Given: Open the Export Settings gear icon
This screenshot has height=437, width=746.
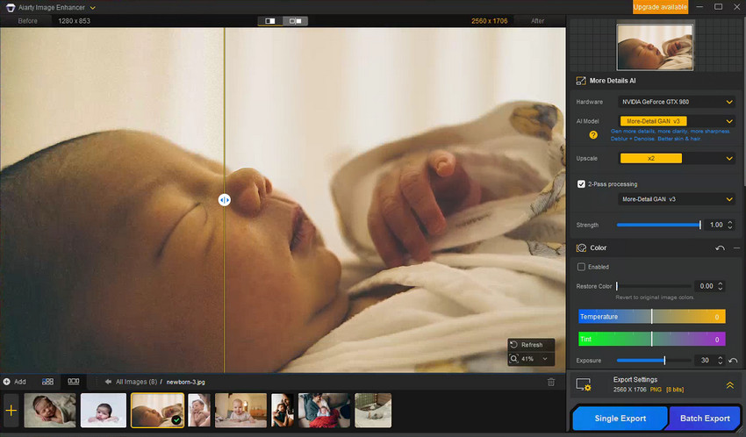Looking at the screenshot, I should pos(583,384).
